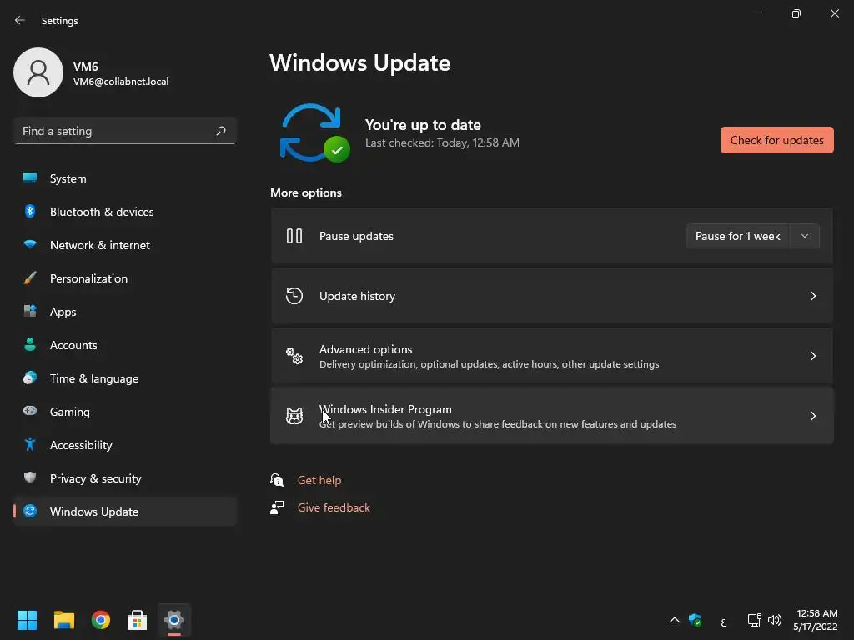
Task: Open the Give feedback link
Action: (x=334, y=507)
